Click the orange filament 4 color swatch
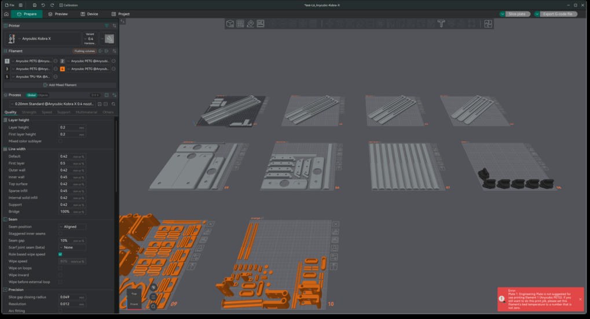The height and width of the screenshot is (319, 590). pos(63,69)
